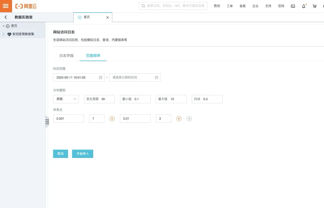
Task: Open the orange hamburger menu
Action: point(6,6)
